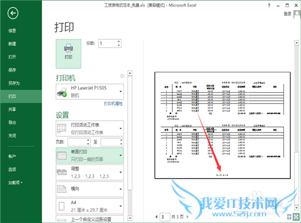Image resolution: width=301 pixels, height=223 pixels.
Task: Click the current page number field
Action: coord(165,217)
